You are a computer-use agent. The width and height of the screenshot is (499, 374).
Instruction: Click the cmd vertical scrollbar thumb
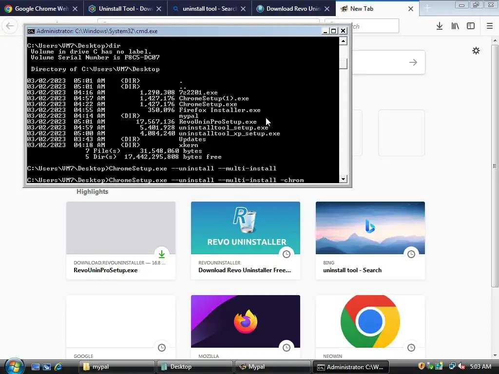click(343, 63)
